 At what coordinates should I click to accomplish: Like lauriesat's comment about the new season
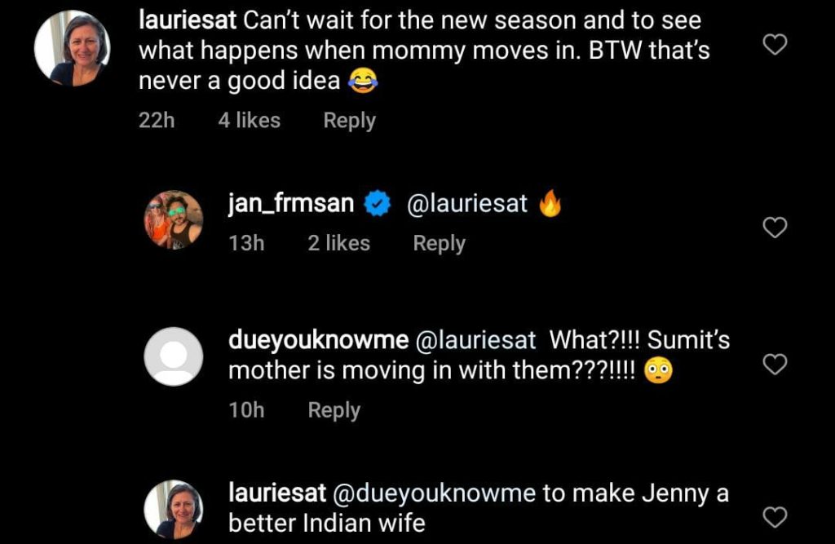point(774,45)
